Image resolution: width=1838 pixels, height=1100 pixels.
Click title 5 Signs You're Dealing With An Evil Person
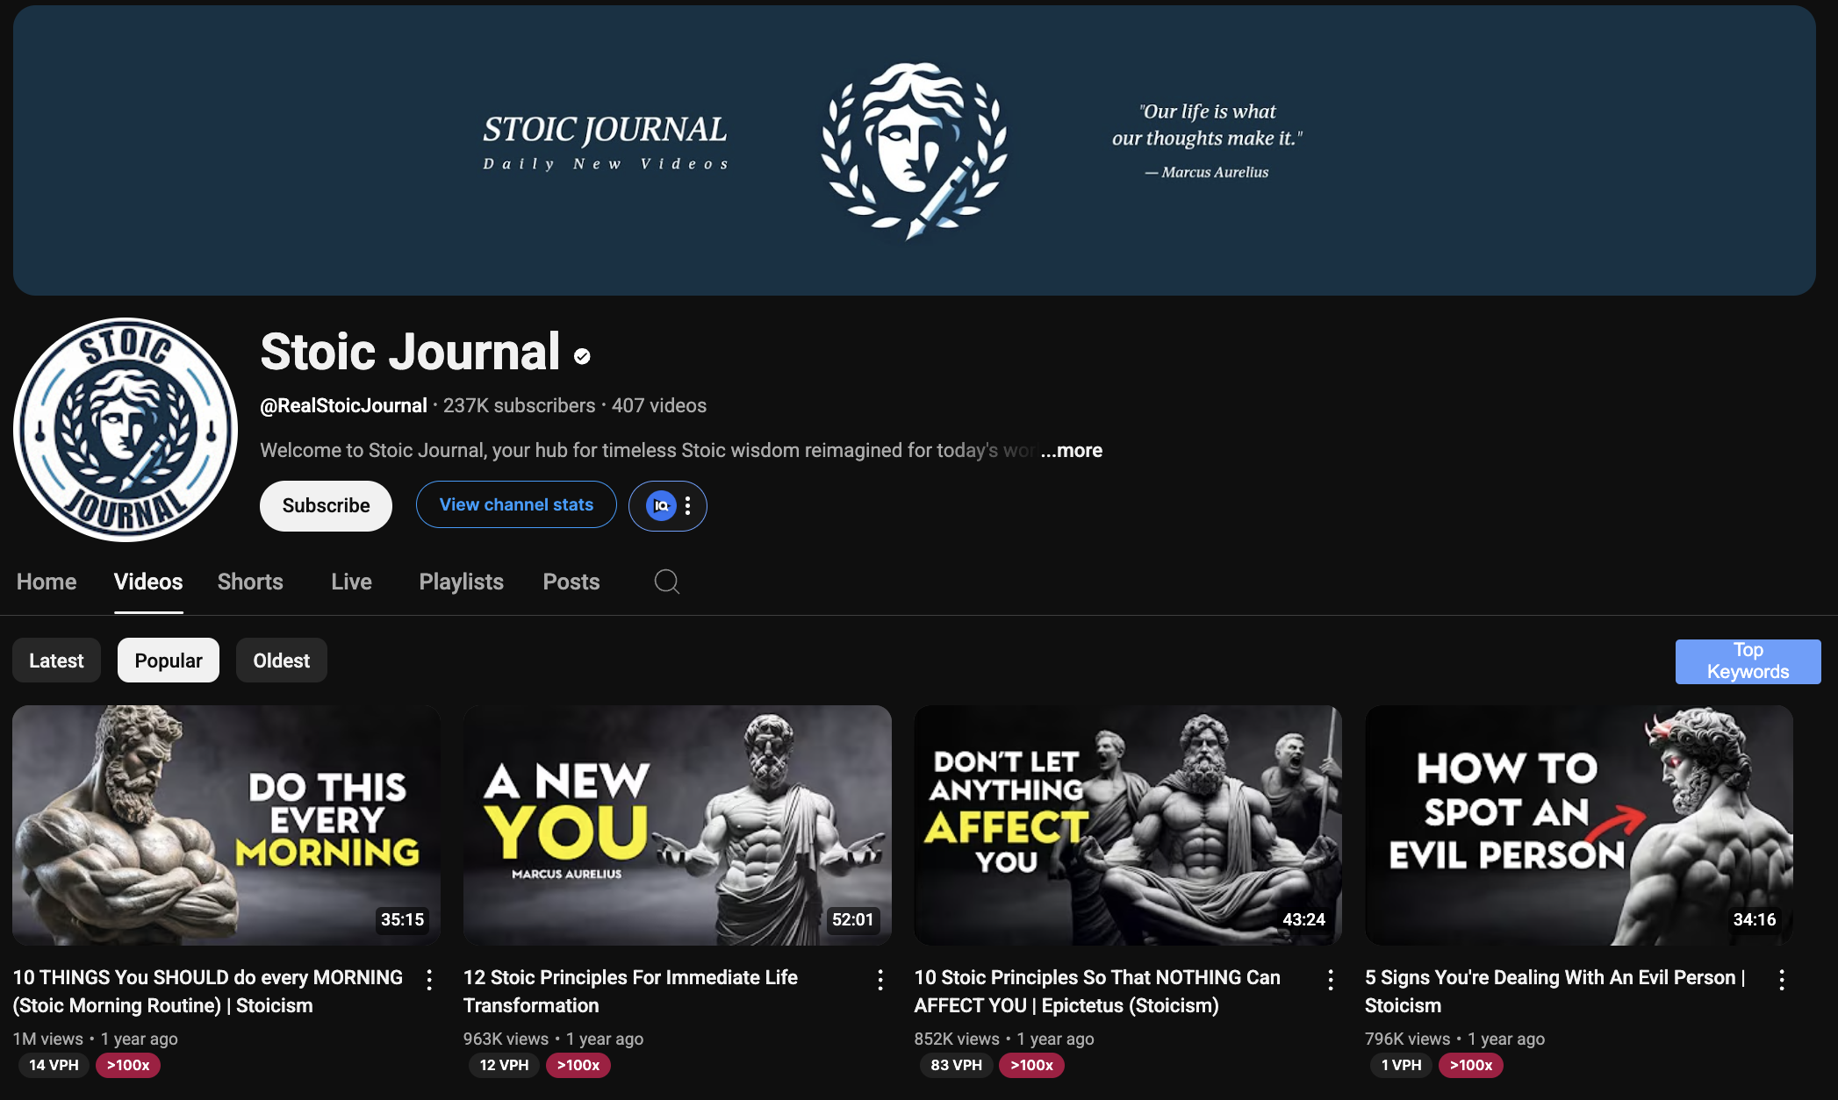tap(1555, 991)
